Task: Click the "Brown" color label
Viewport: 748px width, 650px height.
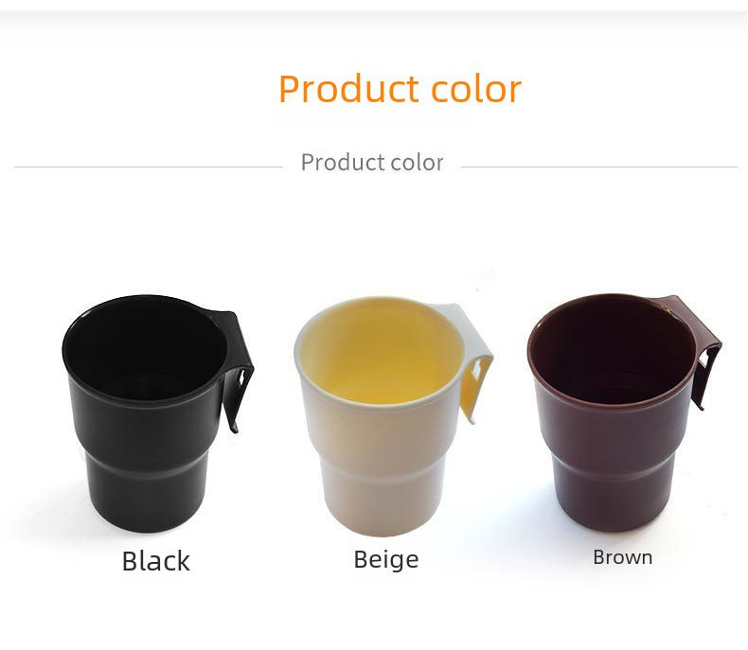Action: pyautogui.click(x=622, y=557)
